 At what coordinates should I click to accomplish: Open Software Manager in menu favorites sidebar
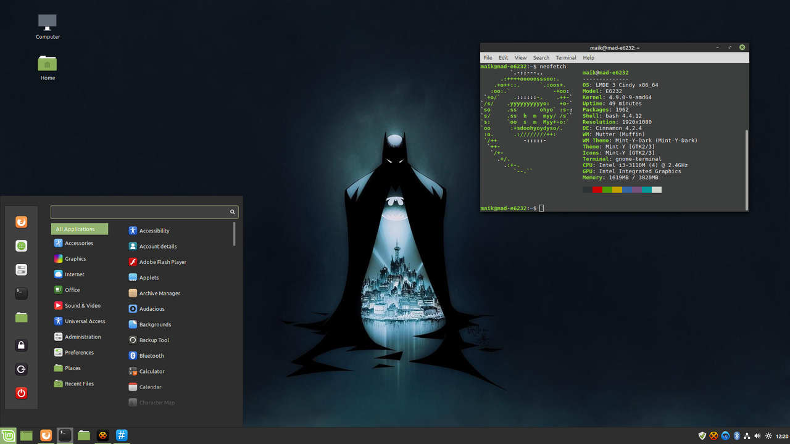point(22,245)
